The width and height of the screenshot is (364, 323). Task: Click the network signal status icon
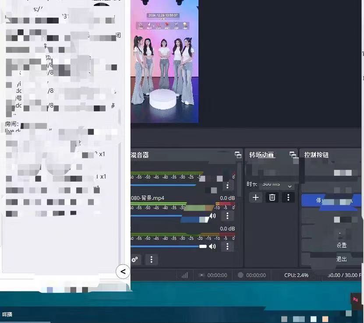tap(185, 275)
